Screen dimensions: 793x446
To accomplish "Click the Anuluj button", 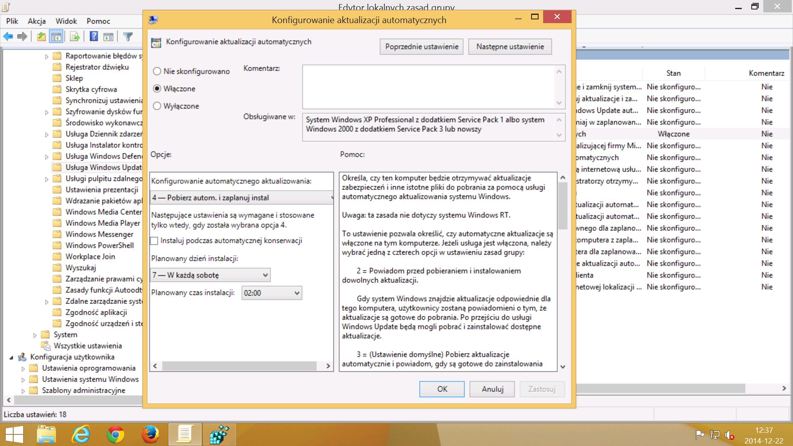I will pyautogui.click(x=492, y=389).
